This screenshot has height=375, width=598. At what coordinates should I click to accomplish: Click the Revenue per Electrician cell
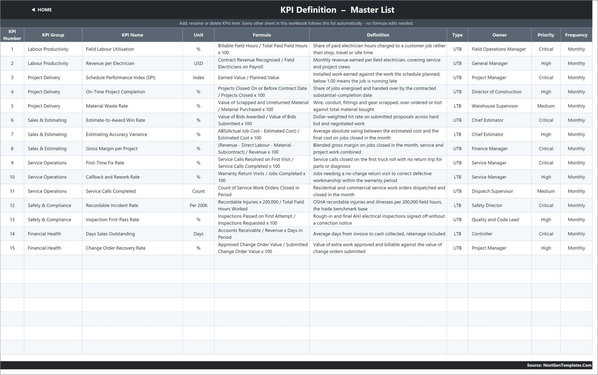(132, 63)
